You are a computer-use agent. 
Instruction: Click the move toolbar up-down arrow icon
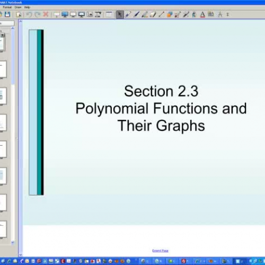click(x=228, y=14)
